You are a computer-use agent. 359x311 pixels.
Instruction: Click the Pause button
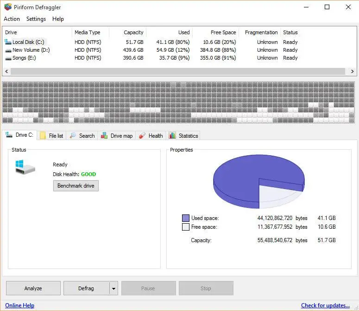[x=148, y=288]
